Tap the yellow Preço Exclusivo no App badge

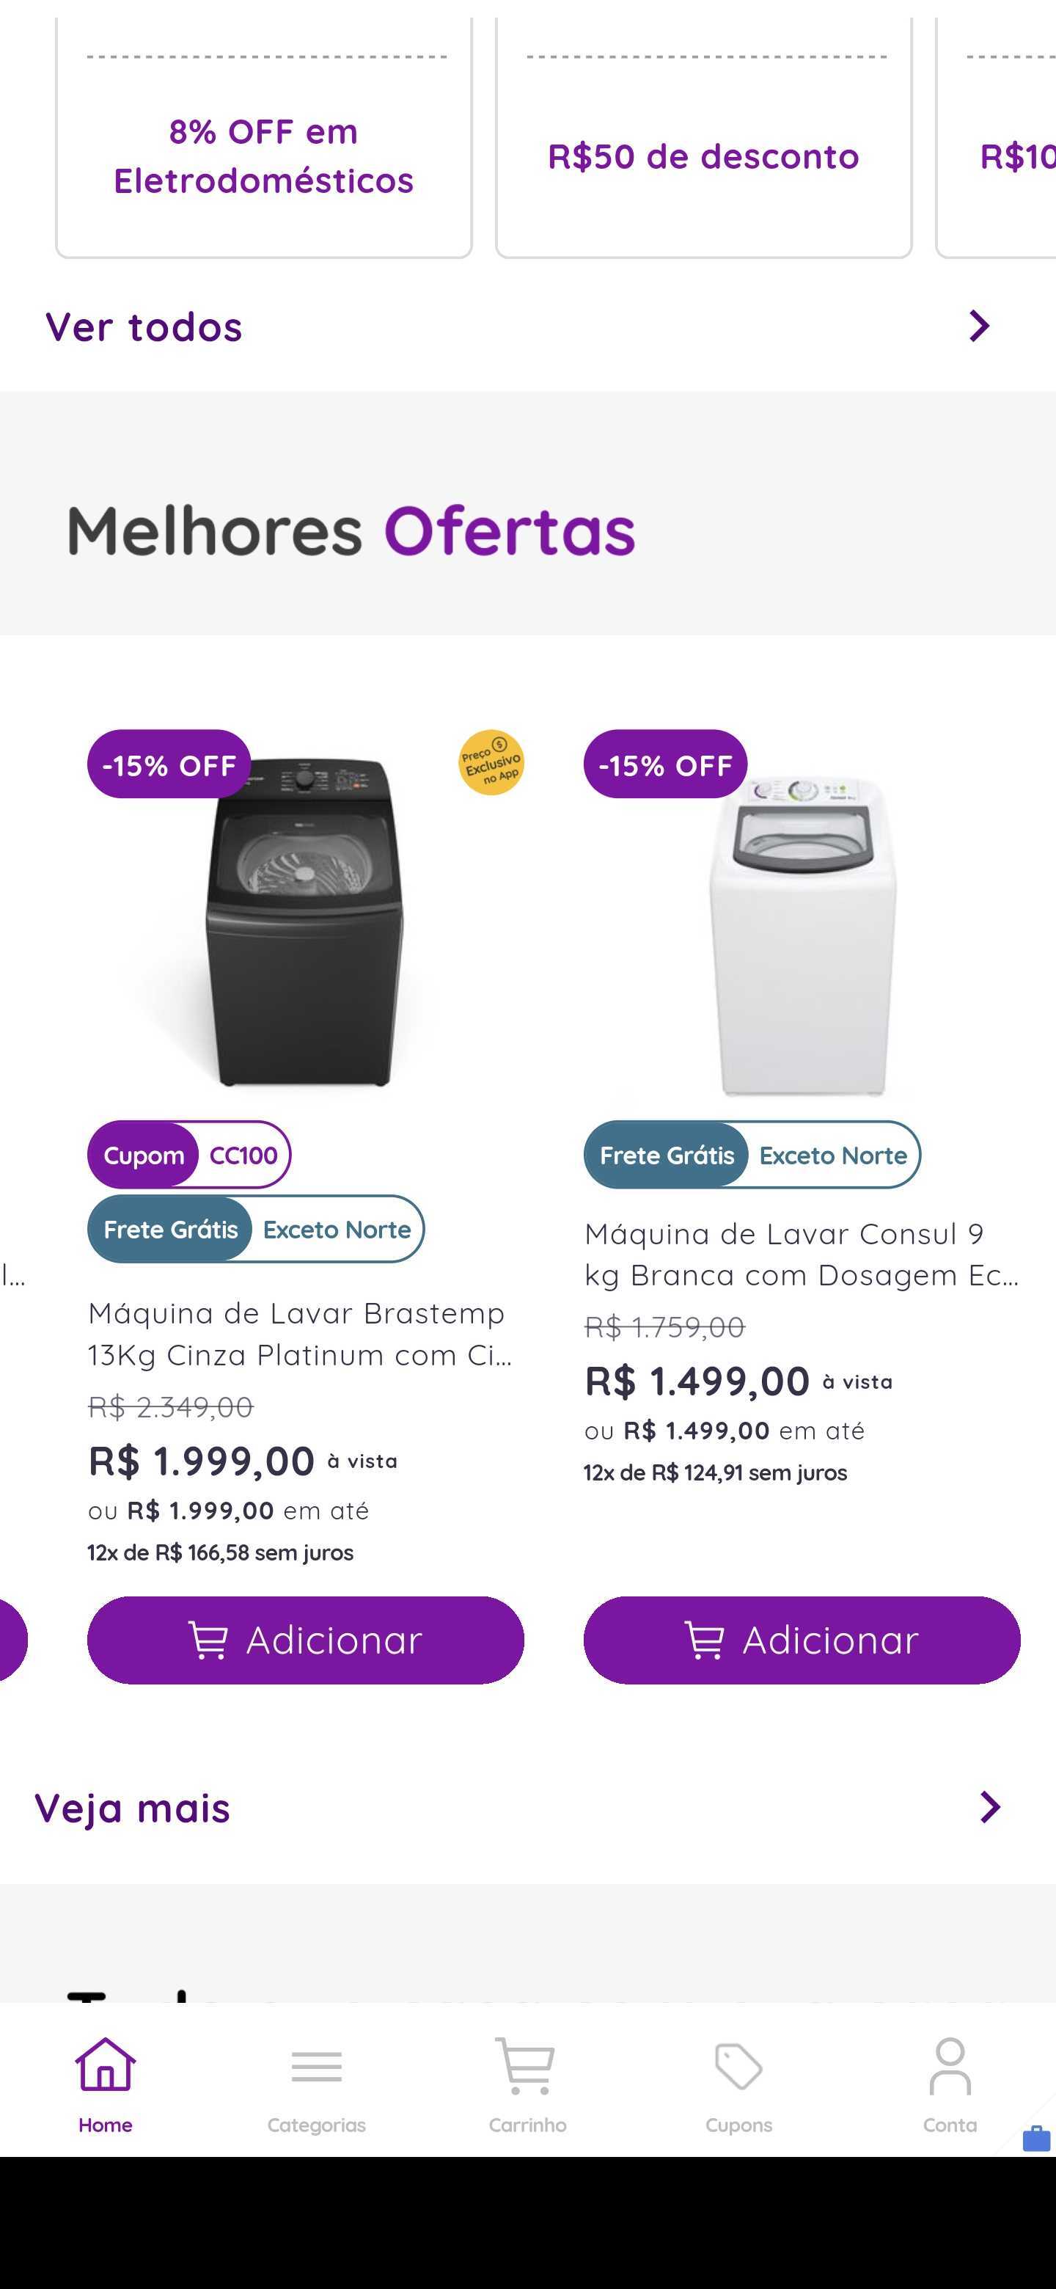[491, 762]
